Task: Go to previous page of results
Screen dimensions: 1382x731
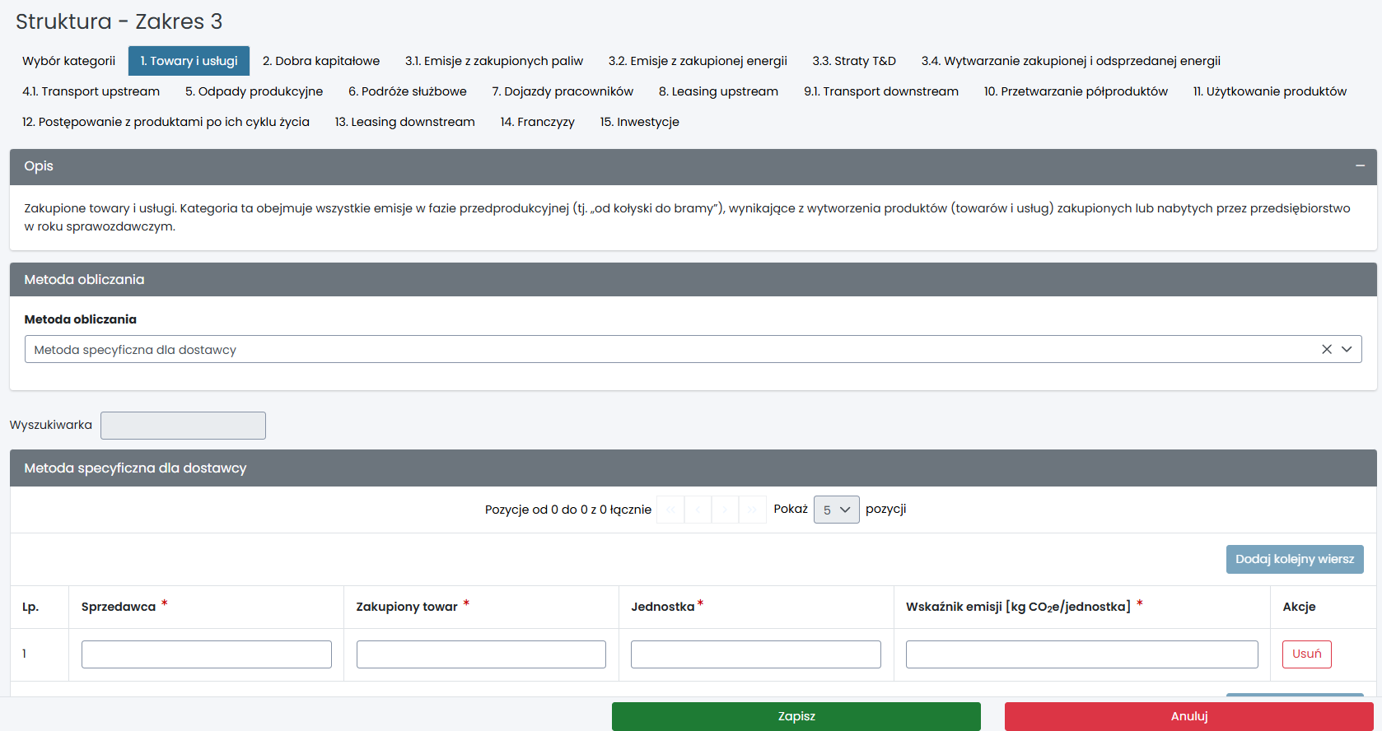Action: (x=698, y=510)
